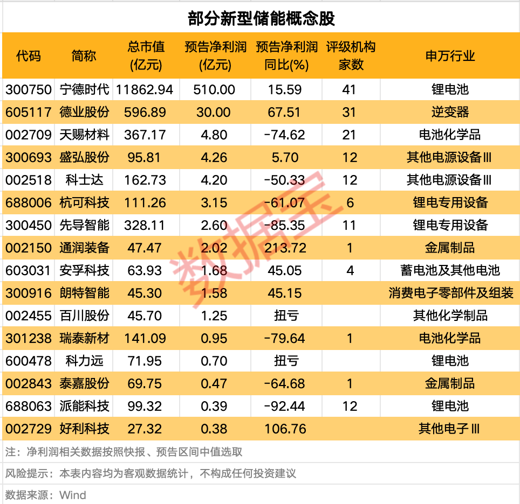The height and width of the screenshot is (504, 520).
Task: Select the 代码 column header
Action: point(29,55)
